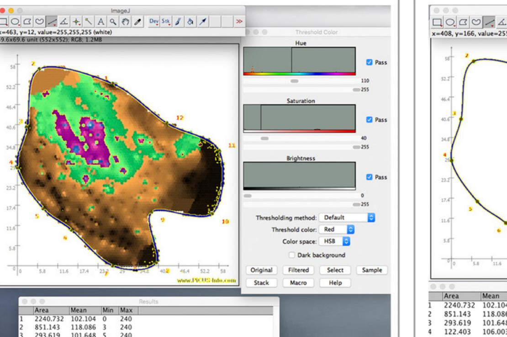This screenshot has width=507, height=337.
Task: Select the Flood fill bucket tool
Action: click(190, 21)
